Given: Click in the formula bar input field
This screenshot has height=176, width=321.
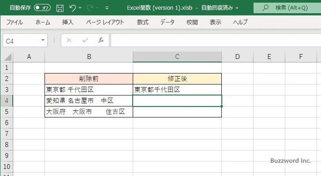Looking at the screenshot, I should 212,40.
